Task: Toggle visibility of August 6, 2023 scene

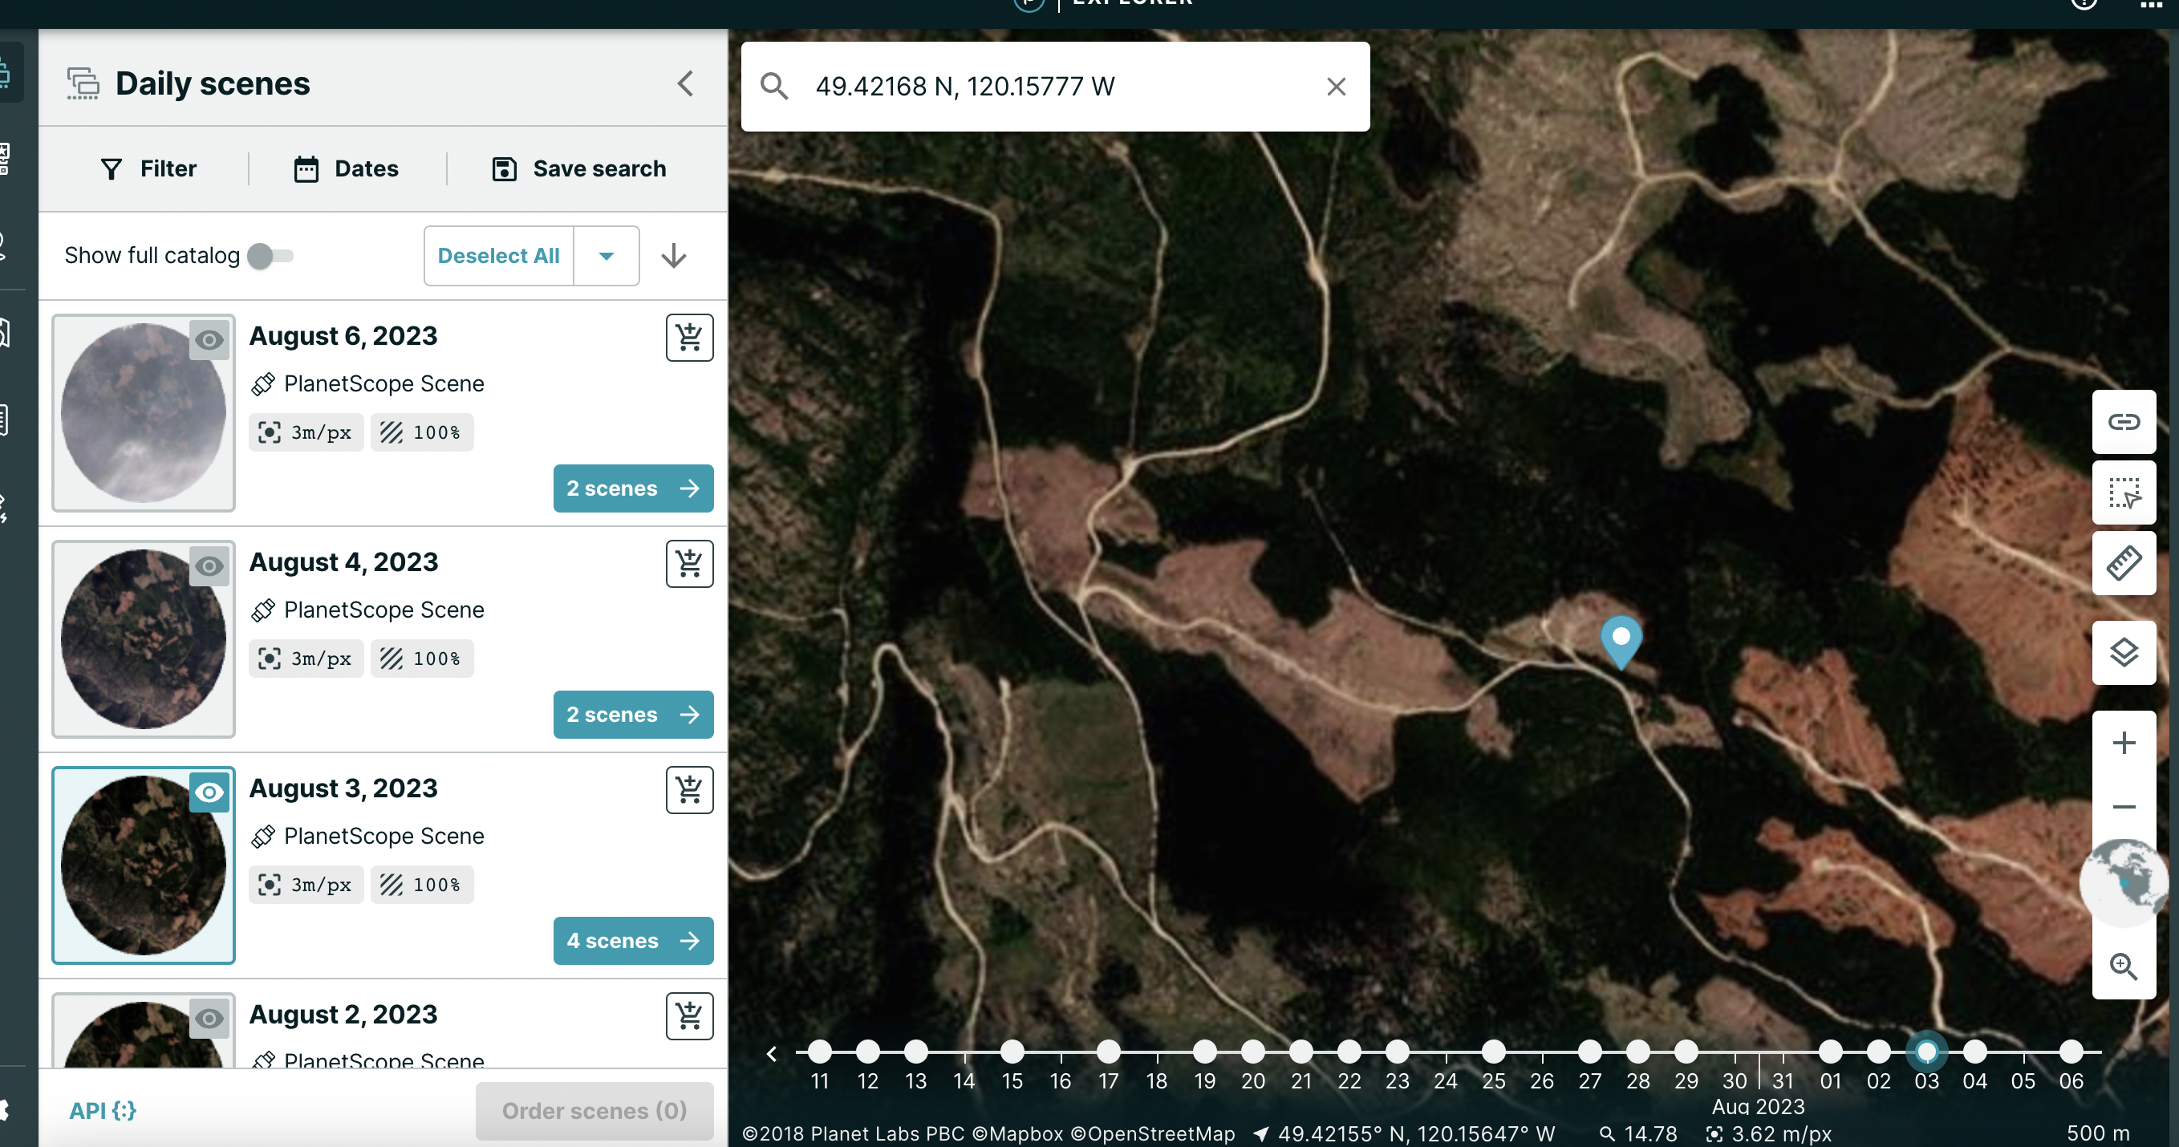Action: 209,340
